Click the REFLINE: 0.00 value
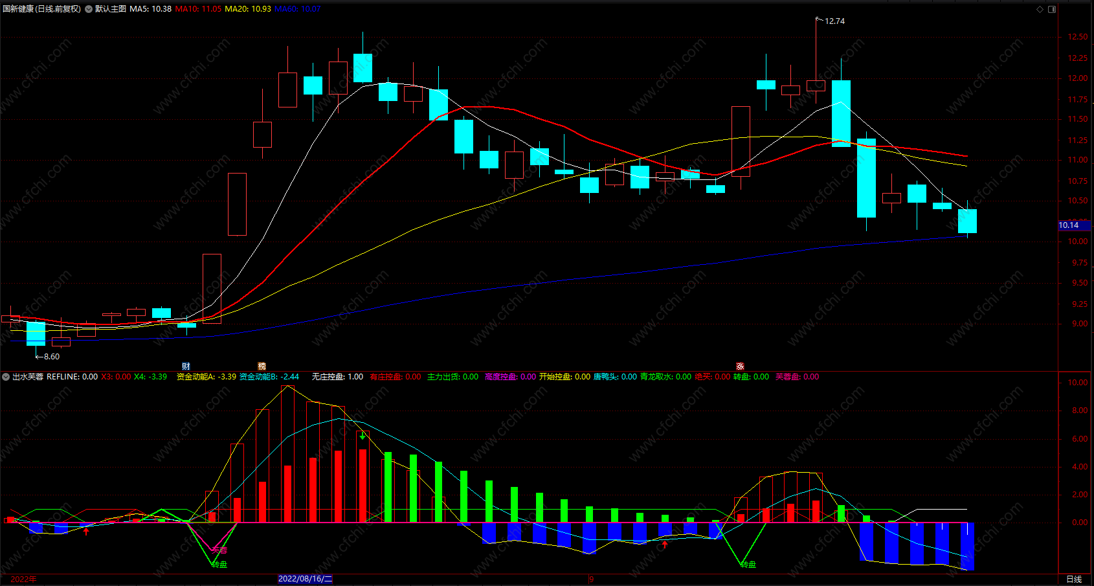 [73, 377]
